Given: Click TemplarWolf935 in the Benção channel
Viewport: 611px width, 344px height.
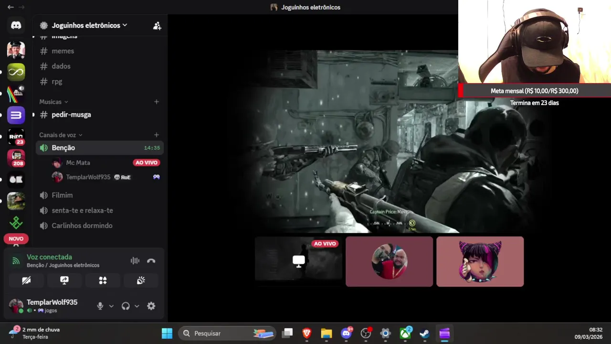Looking at the screenshot, I should [106, 177].
